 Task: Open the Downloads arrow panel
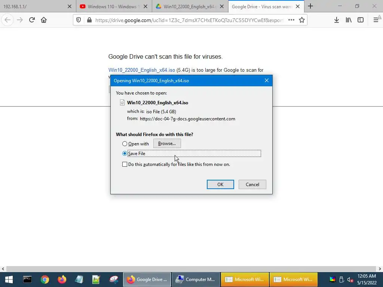(x=337, y=20)
